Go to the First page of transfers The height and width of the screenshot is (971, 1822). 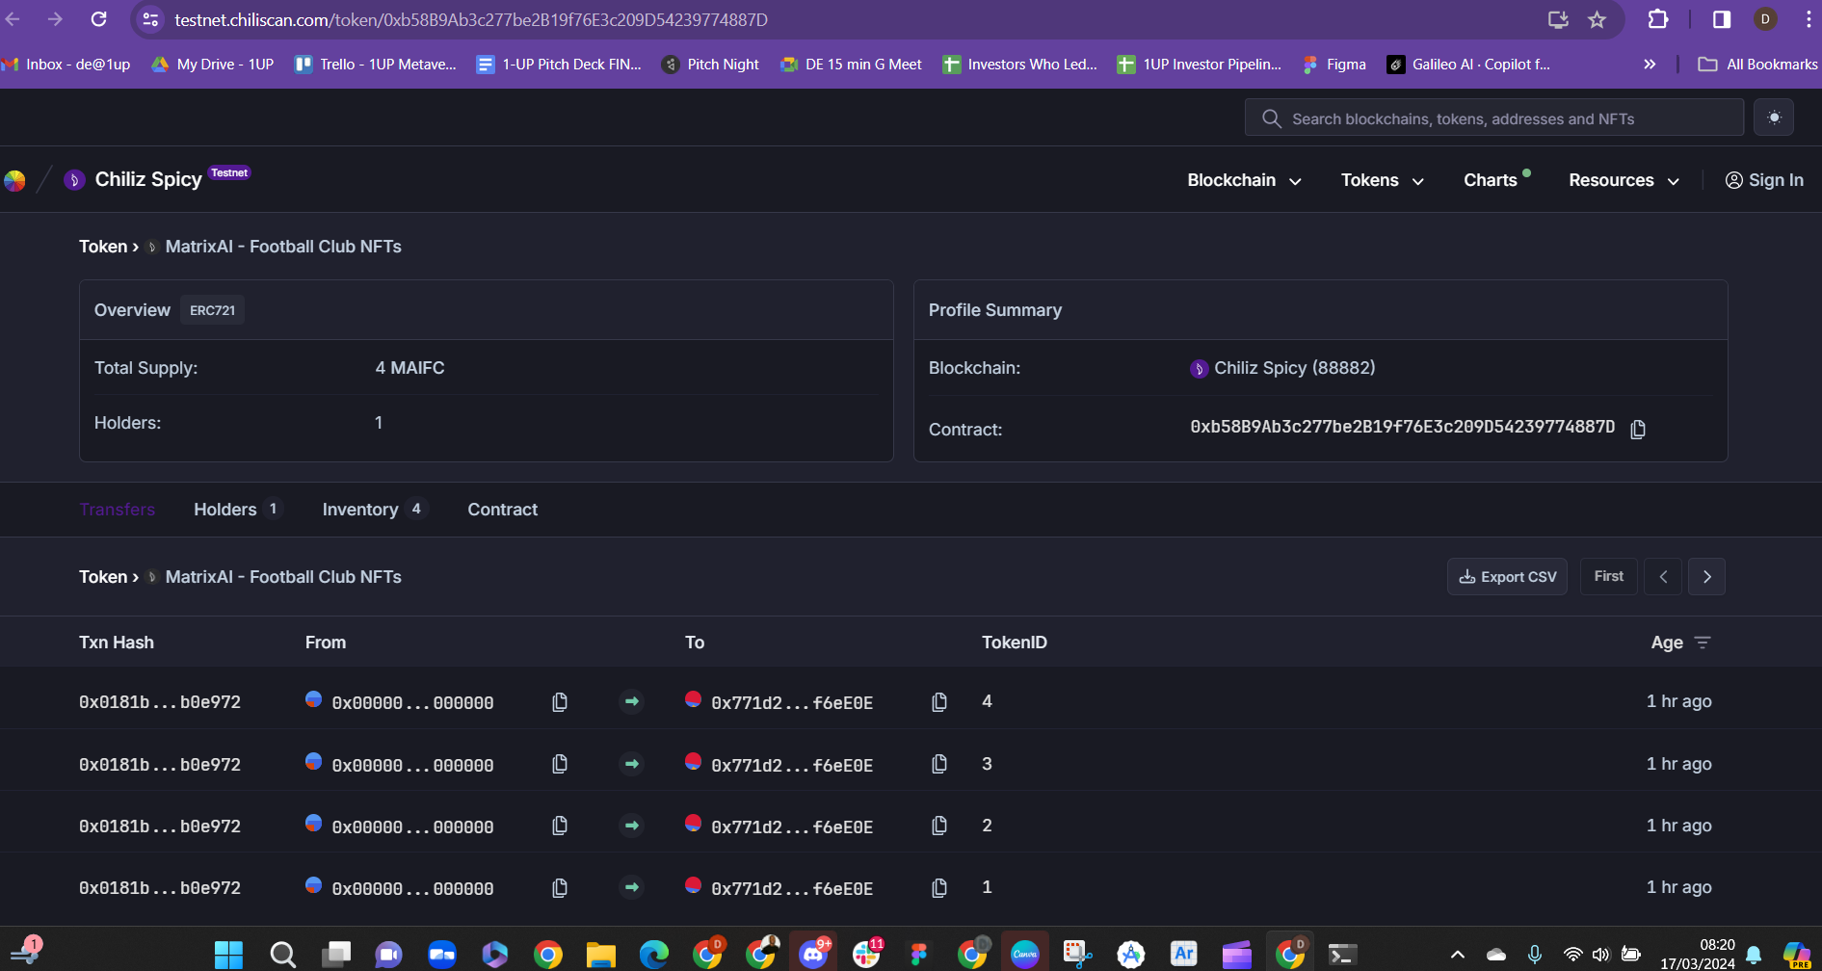[x=1608, y=576]
